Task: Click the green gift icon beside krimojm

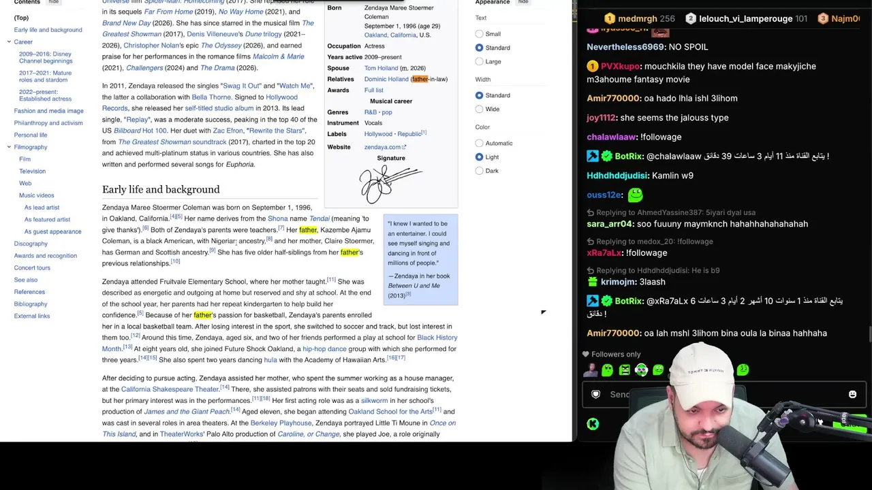Action: [x=593, y=282]
